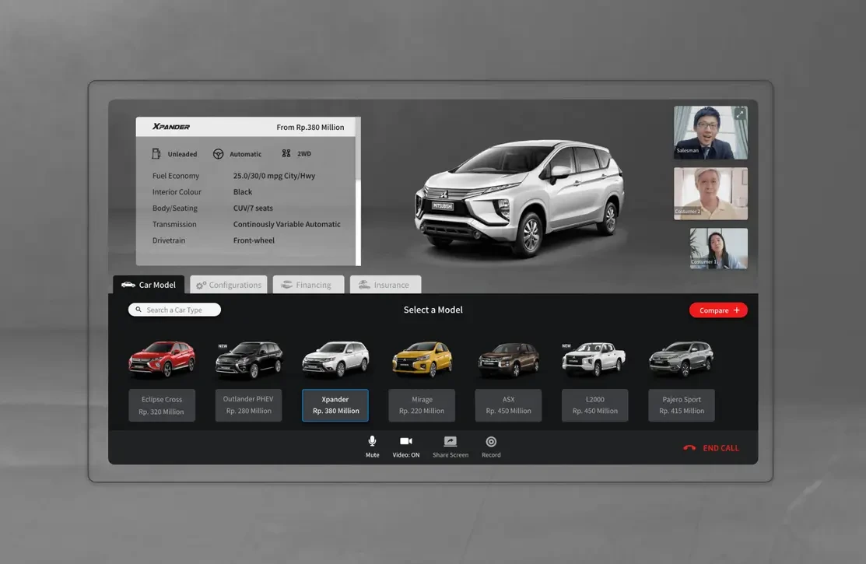Click the grey Pajero Sport image
The image size is (866, 564).
click(x=681, y=359)
